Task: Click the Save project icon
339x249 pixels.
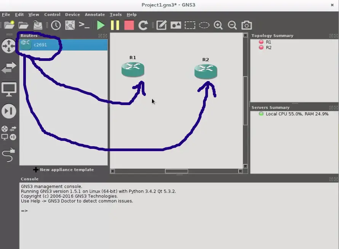Action: [38, 25]
